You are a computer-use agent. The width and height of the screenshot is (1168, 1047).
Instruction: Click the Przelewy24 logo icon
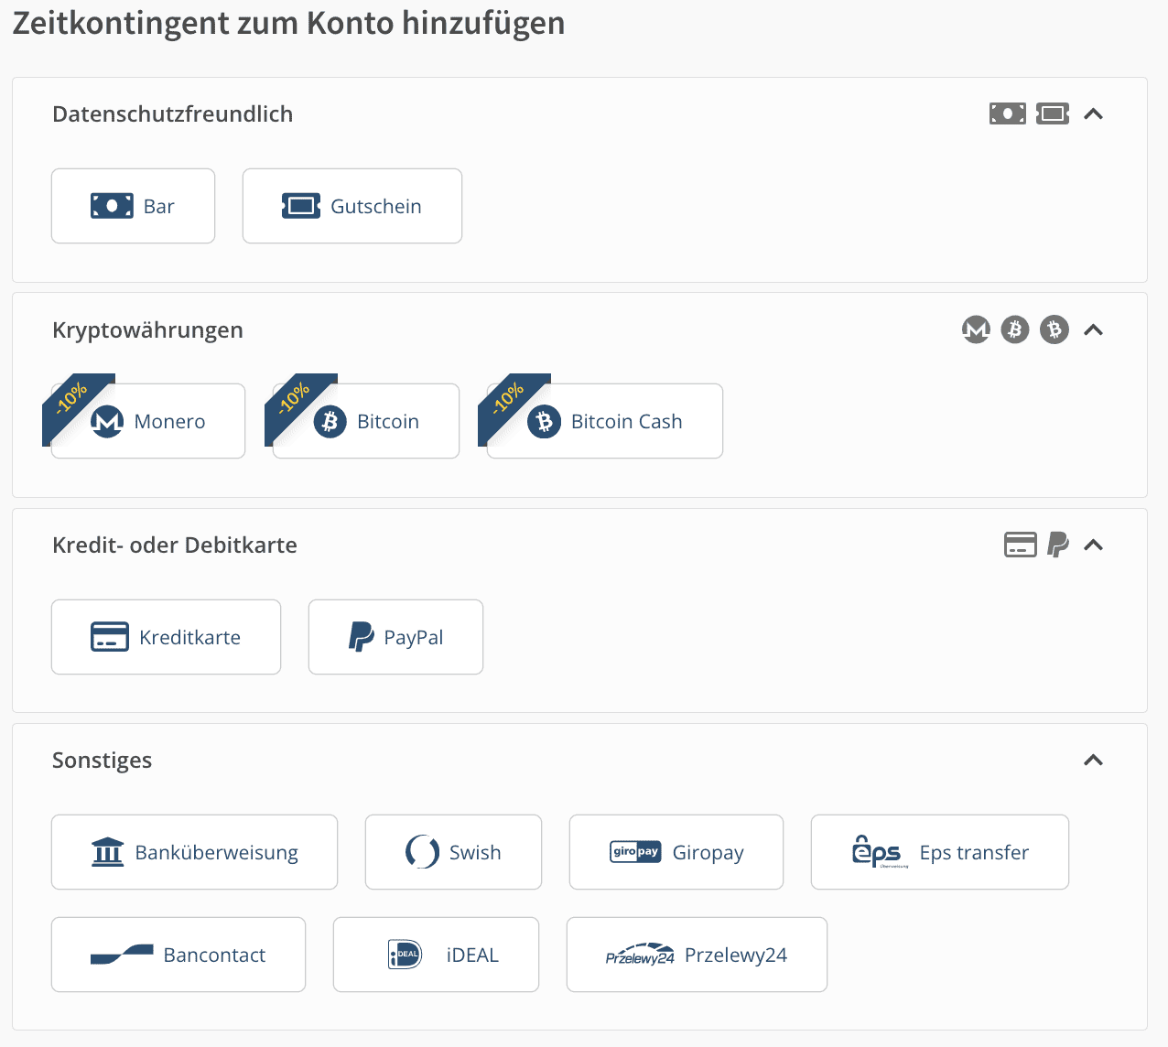click(x=640, y=955)
